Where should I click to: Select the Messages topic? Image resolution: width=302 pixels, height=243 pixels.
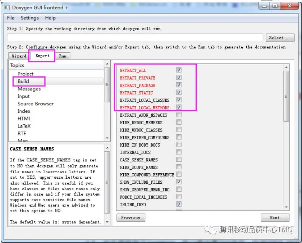point(29,89)
